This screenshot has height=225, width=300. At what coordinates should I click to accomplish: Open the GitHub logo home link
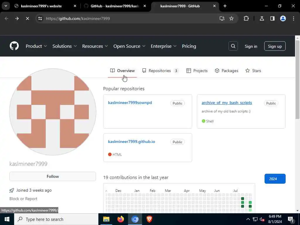point(14,46)
